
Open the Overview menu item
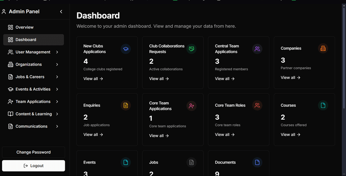[33, 27]
